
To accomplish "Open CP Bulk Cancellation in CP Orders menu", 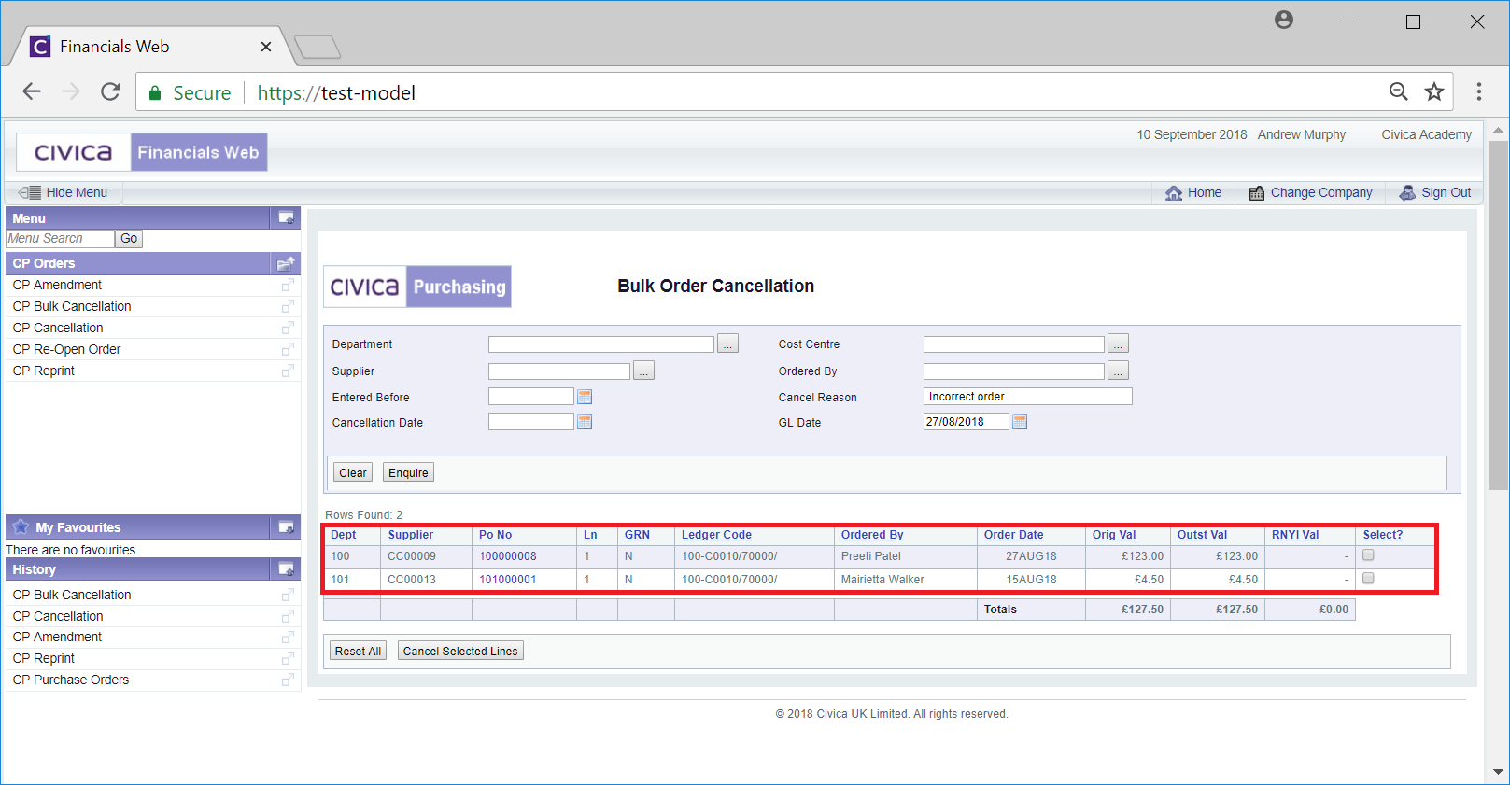I will pyautogui.click(x=72, y=306).
